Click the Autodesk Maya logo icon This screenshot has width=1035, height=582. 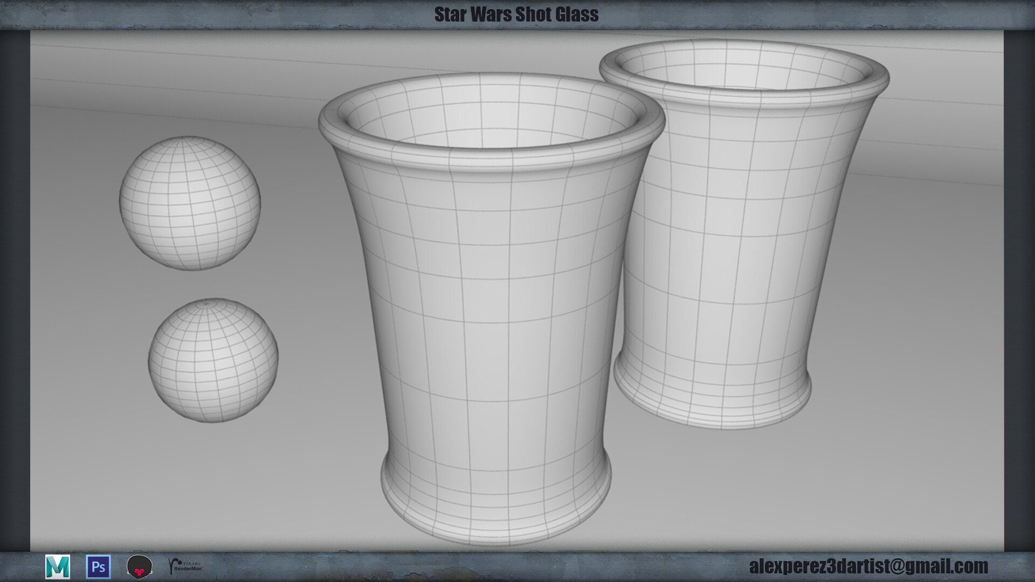(58, 567)
